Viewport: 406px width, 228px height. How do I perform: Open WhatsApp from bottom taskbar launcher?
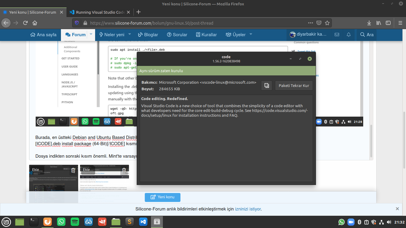[61, 221]
